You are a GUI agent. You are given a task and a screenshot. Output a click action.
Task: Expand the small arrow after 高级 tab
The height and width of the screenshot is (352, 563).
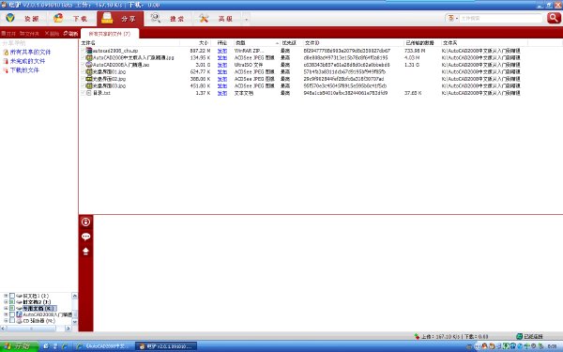coord(246,19)
